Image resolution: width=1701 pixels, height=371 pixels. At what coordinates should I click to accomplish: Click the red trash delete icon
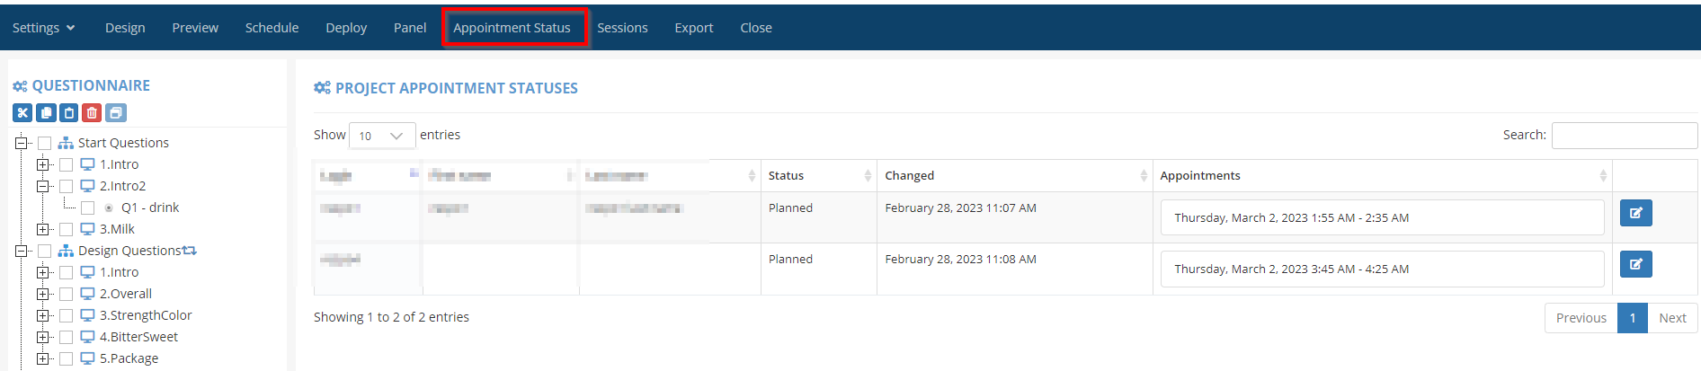pos(92,113)
